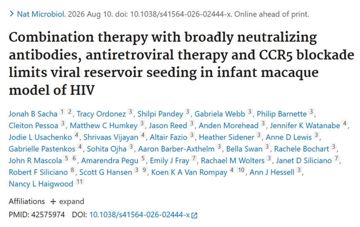Click affiliation superscript 11 after Nancy L Haigwood

click(80, 182)
